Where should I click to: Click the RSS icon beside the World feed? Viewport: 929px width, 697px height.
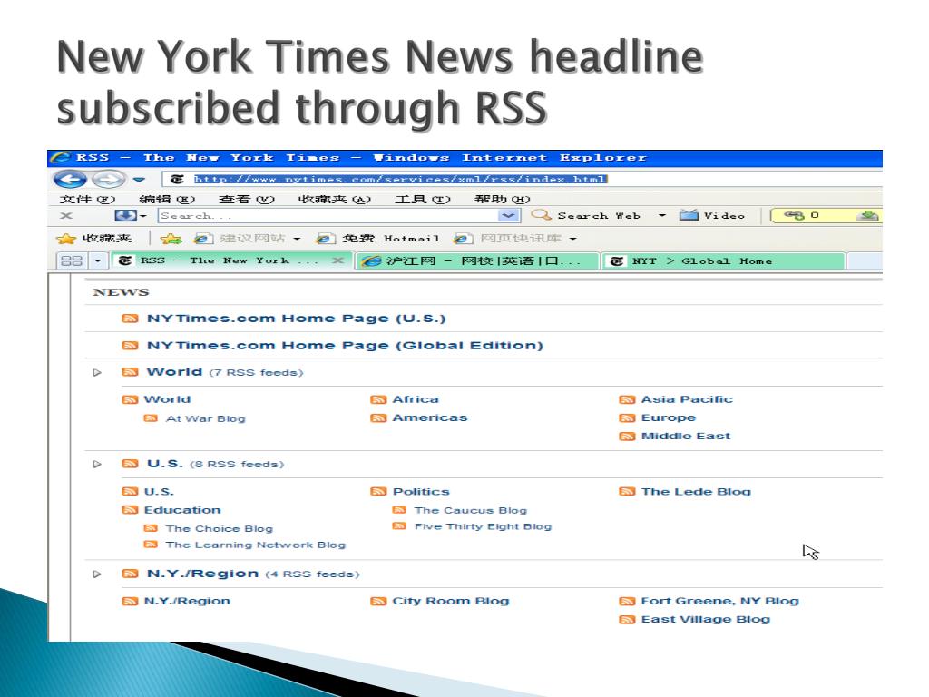click(x=130, y=399)
